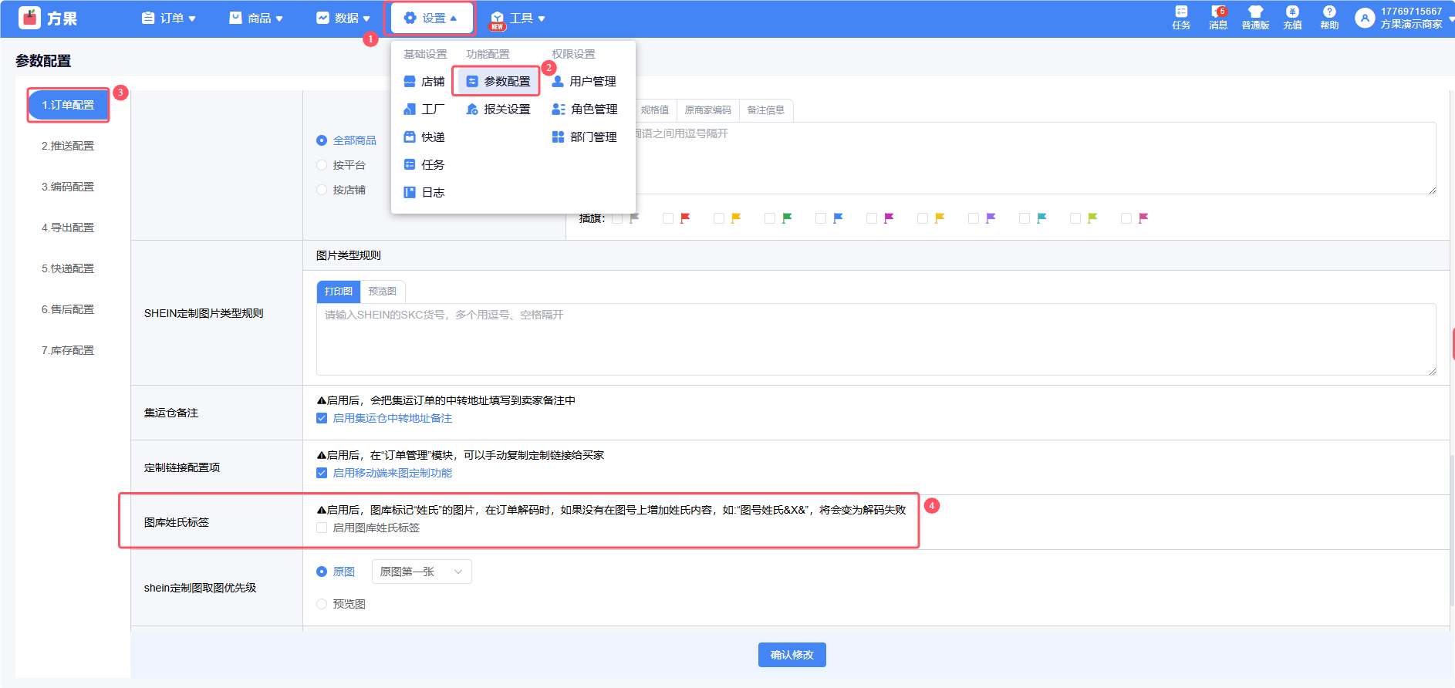Select the 按平台 radio button
The height and width of the screenshot is (688, 1455).
point(322,166)
